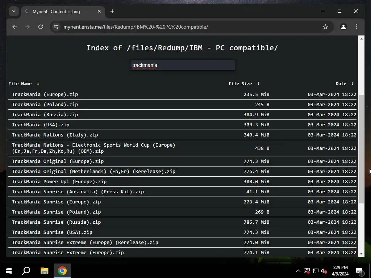
Task: Bookmark this page with the star icon
Action: coord(325,27)
